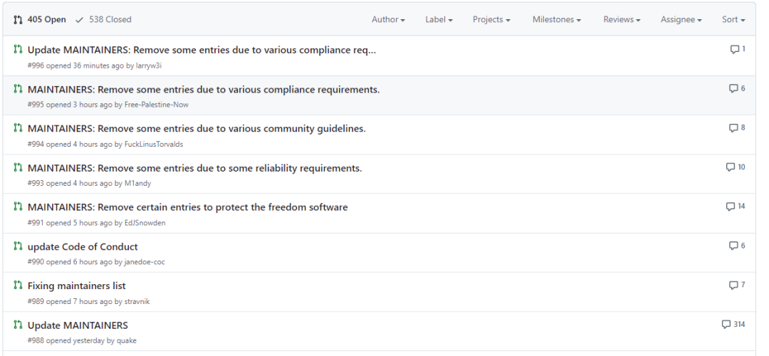Open the 'update Code of Conduct' PR

pyautogui.click(x=83, y=246)
